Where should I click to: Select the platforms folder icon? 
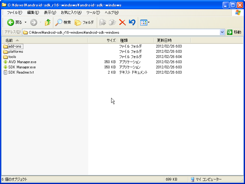6,52
